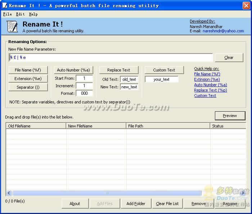Open quick help on File Name (%f)
252x214 pixels.
click(x=207, y=74)
